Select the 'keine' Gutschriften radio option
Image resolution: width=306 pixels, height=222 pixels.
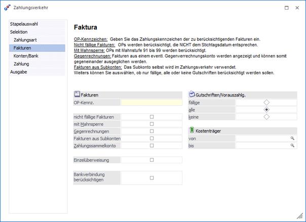pyautogui.click(x=266, y=117)
